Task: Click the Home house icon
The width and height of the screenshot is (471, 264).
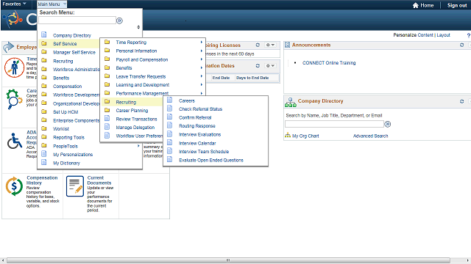Action: pos(415,5)
